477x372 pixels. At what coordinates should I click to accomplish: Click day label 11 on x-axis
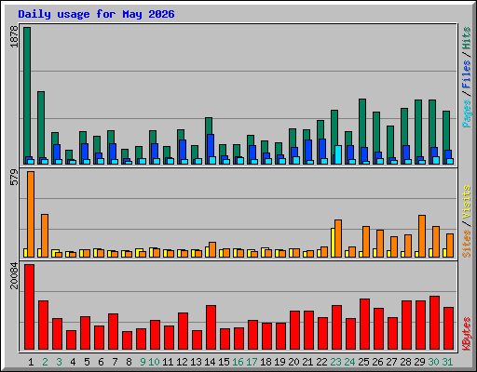[168, 362]
